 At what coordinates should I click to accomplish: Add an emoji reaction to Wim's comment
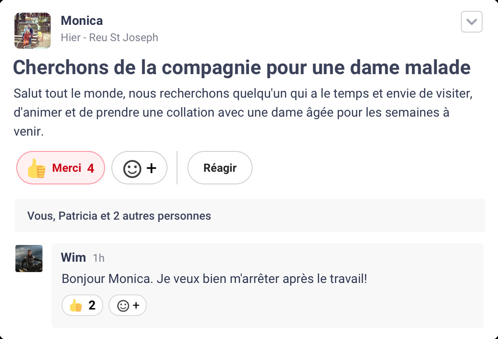coord(128,306)
